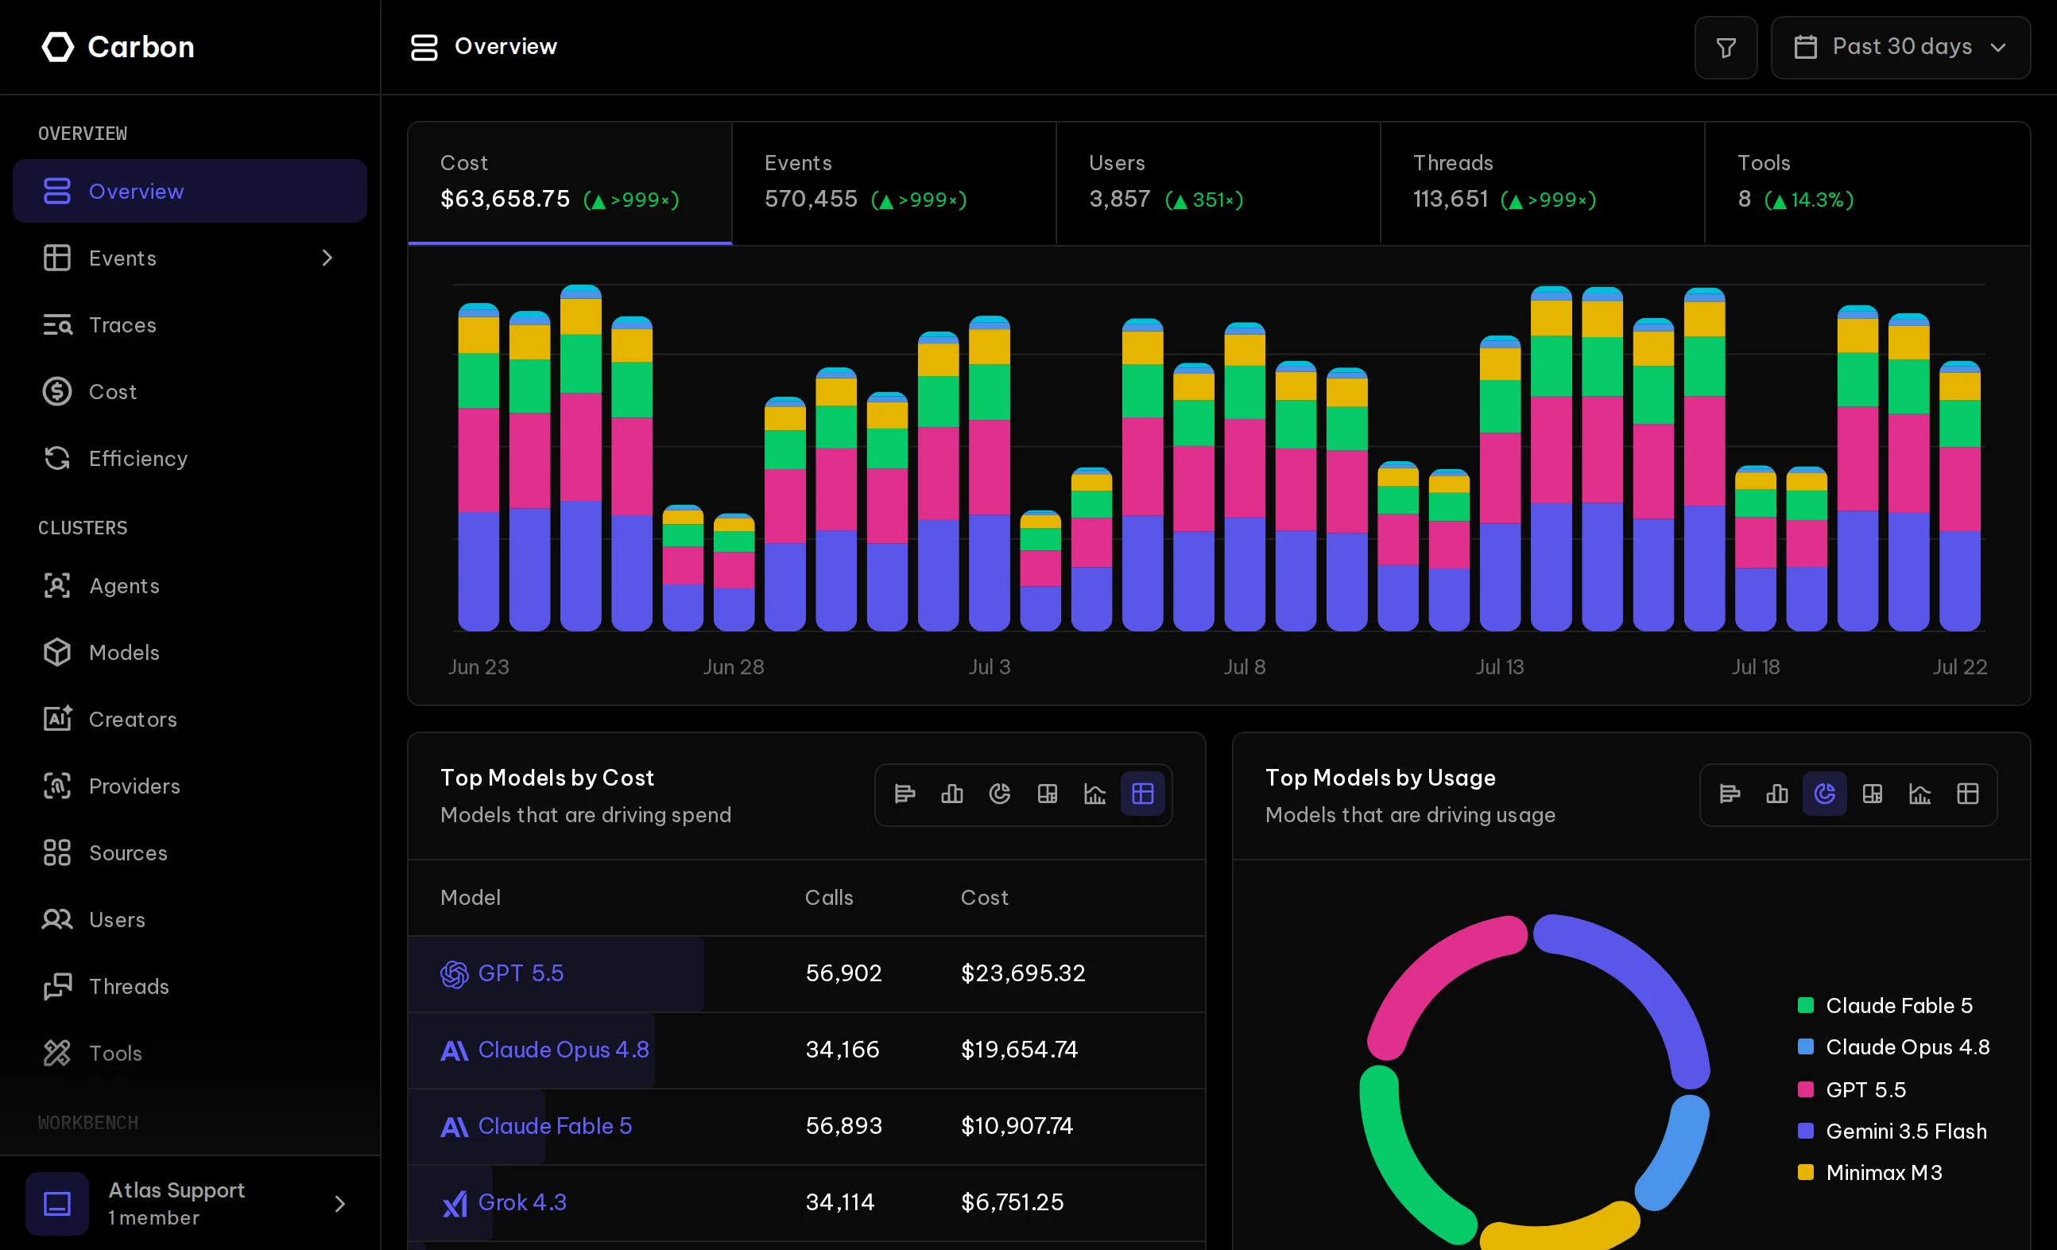Expand the Events submenu chevron
The image size is (2057, 1250).
(x=327, y=258)
